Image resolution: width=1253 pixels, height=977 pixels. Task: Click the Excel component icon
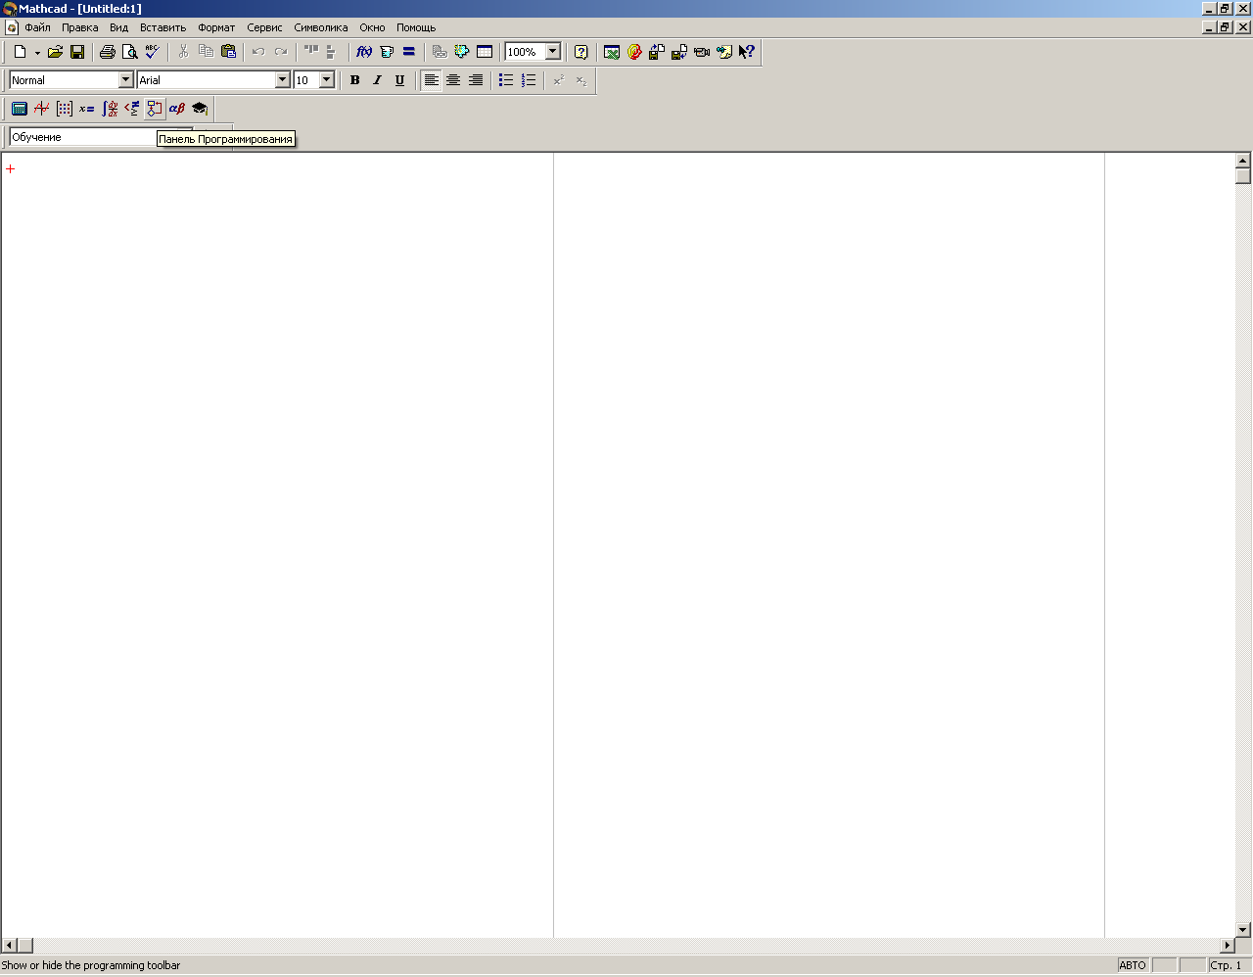click(x=612, y=52)
